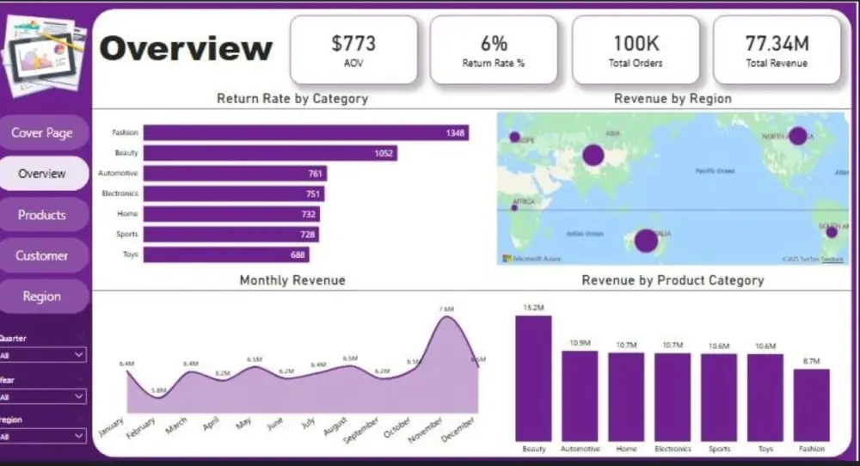This screenshot has width=860, height=466.
Task: Click the Monthly Revenue chart title
Action: (292, 280)
